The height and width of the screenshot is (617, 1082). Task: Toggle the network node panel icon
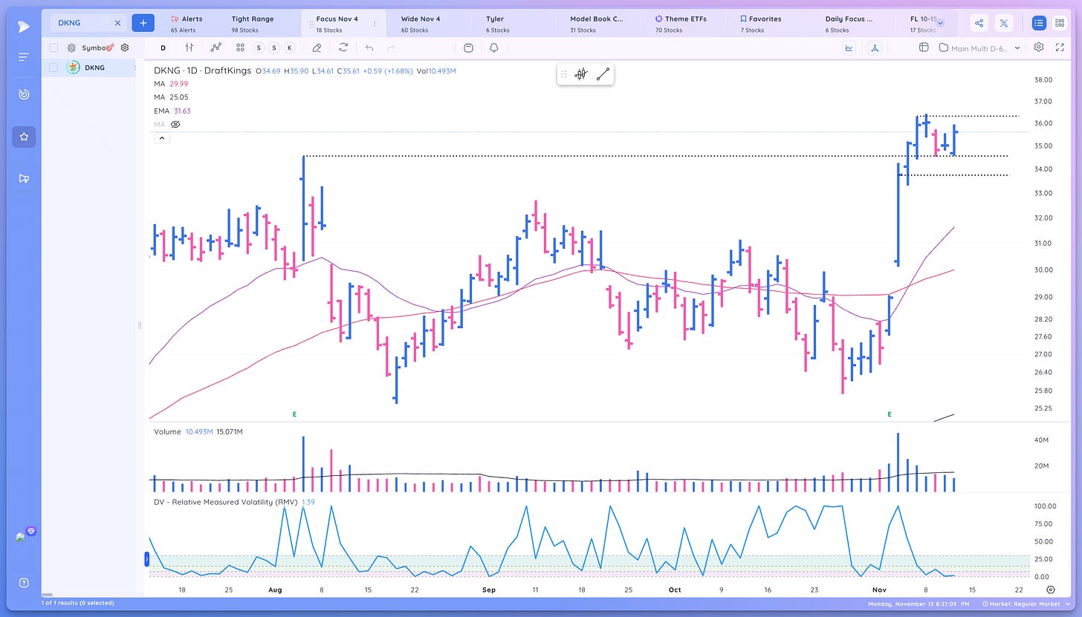coord(875,48)
